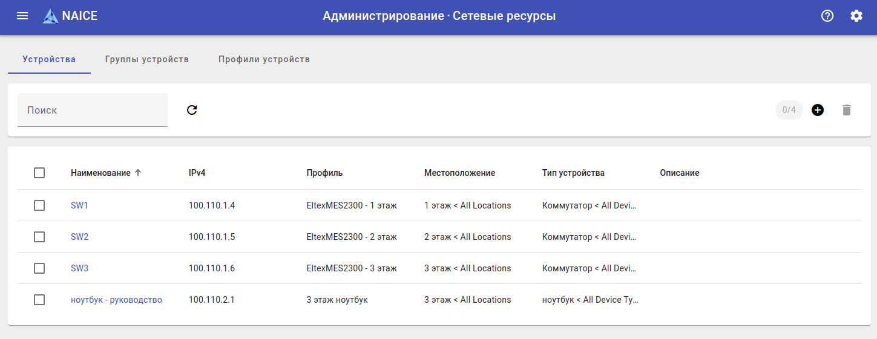Switch to Группы устройств tab
Viewport: 877px width, 339px height.
147,59
